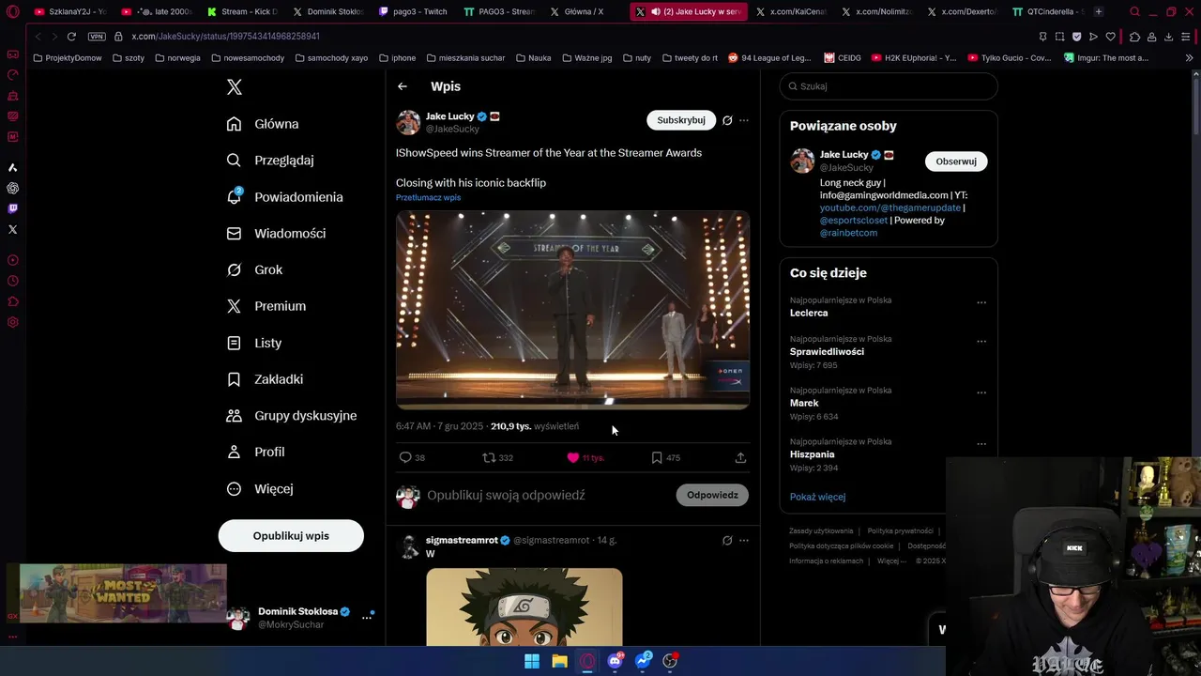Expand the Więcej menu
The image size is (1201, 676).
pos(260,488)
